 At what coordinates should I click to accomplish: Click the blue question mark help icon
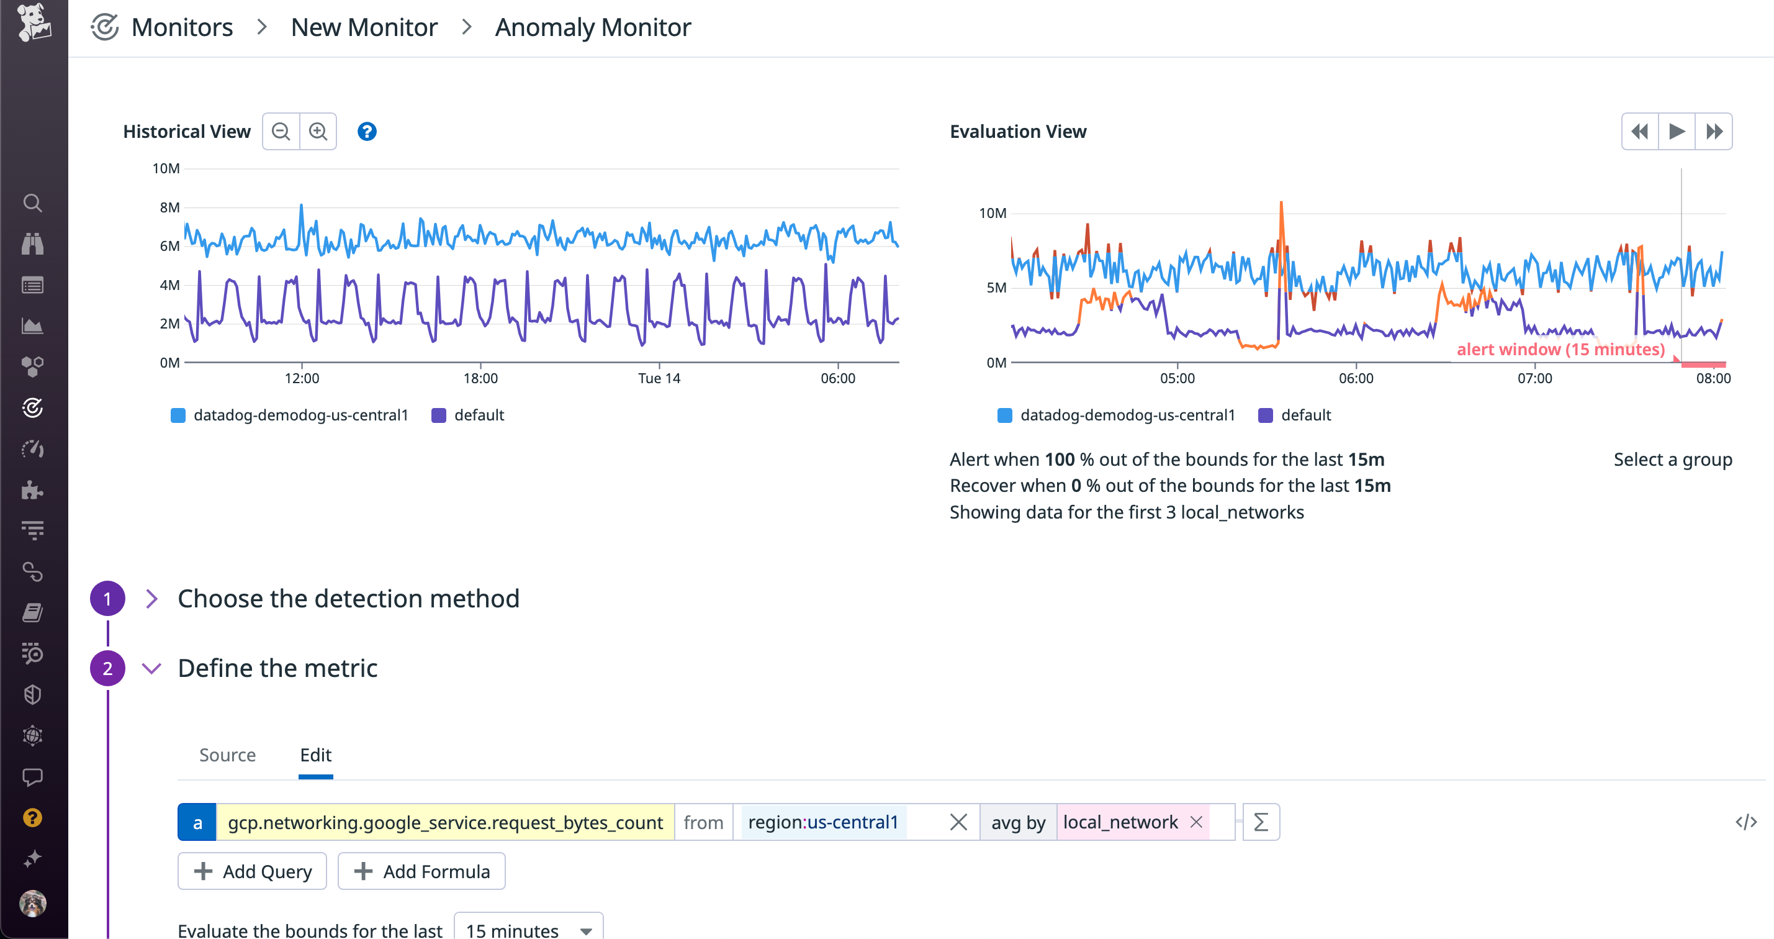[x=367, y=131]
